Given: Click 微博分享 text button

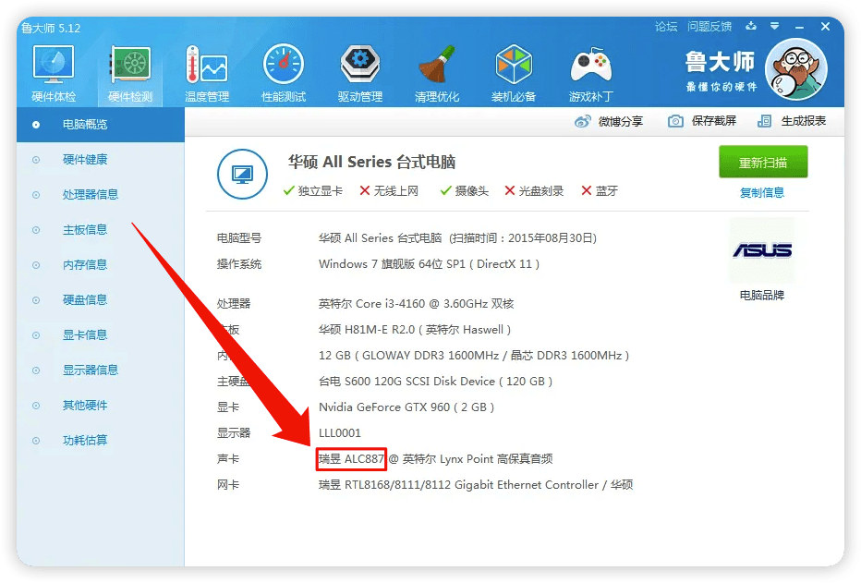Looking at the screenshot, I should (x=621, y=121).
